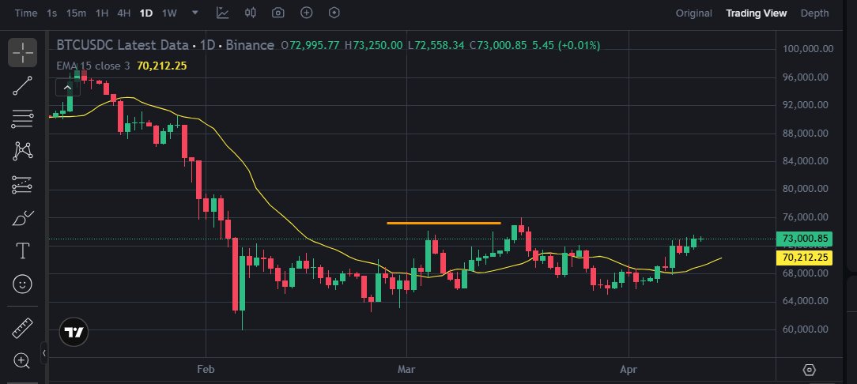The width and height of the screenshot is (857, 384).
Task: Activate the zoom in tool
Action: tap(22, 360)
